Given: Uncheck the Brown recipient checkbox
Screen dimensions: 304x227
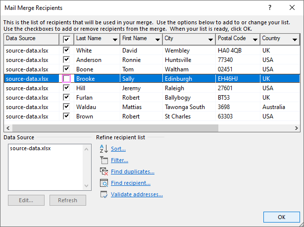Looking at the screenshot, I should point(66,116).
